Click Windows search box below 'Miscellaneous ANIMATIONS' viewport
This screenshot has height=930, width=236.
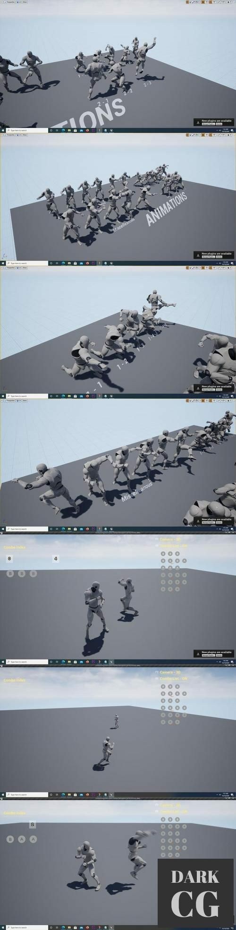click(27, 263)
